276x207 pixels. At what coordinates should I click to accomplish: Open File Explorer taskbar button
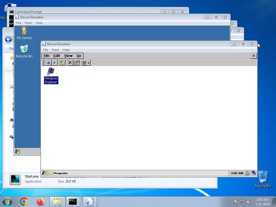57,202
